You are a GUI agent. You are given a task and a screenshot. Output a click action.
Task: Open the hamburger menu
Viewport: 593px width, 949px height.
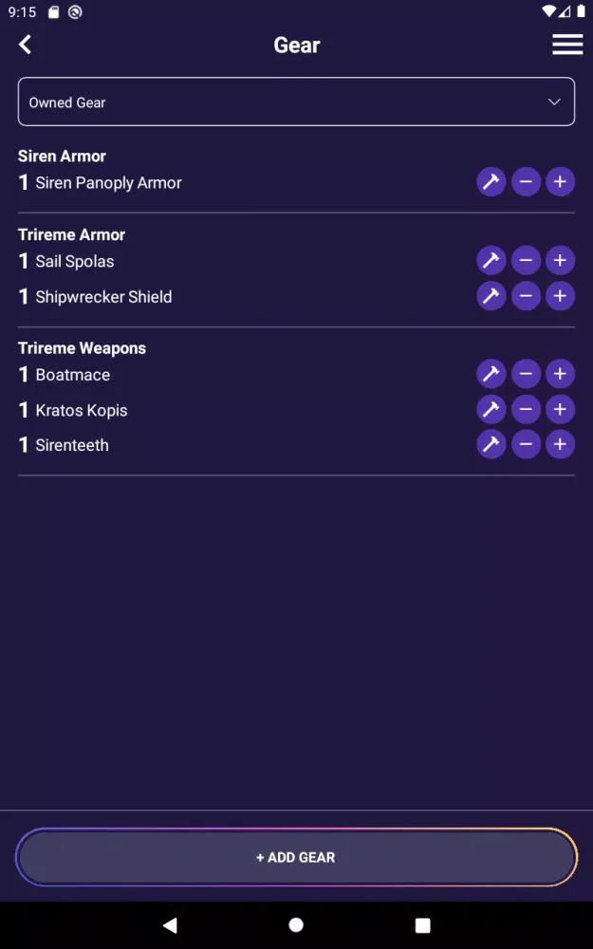567,45
